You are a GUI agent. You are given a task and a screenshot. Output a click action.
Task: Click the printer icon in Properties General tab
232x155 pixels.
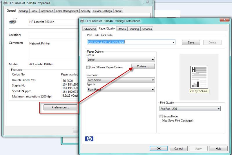coord(13,21)
